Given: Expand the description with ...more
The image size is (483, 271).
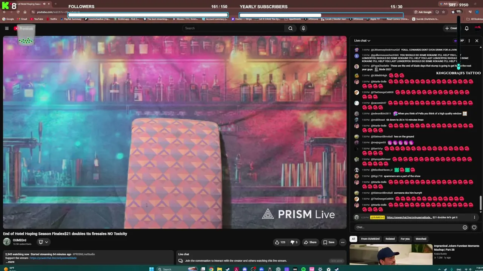Looking at the screenshot, I should pos(10,262).
